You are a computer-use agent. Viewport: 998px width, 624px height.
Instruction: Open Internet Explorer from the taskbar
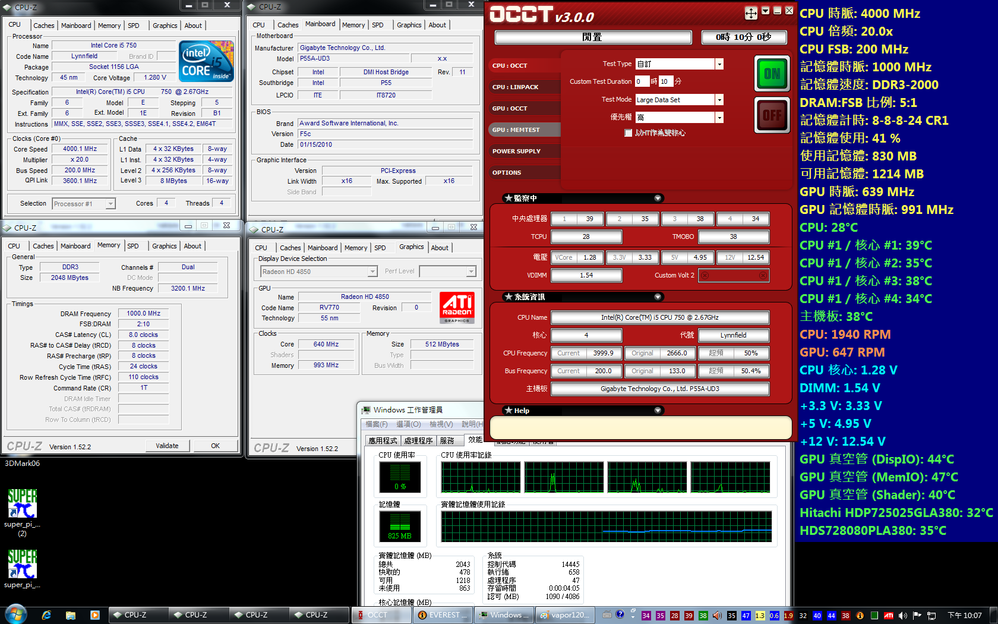pyautogui.click(x=46, y=615)
